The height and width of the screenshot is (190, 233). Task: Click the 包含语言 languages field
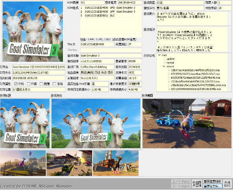click(x=97, y=72)
